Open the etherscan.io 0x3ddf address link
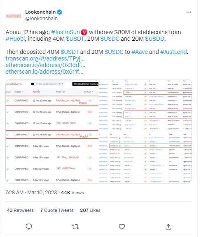 coord(45,65)
